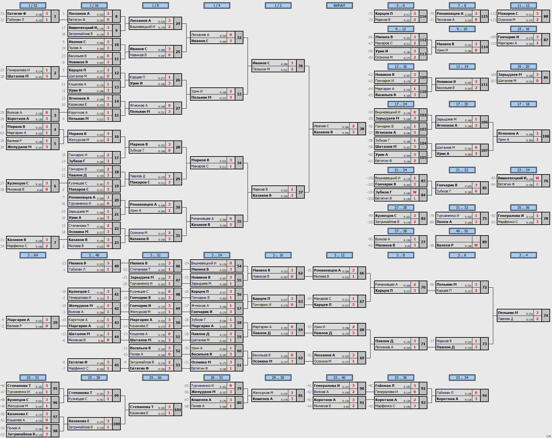The height and width of the screenshot is (438, 552).
Task: Click Иванов С in final match 38
Action: [321, 126]
